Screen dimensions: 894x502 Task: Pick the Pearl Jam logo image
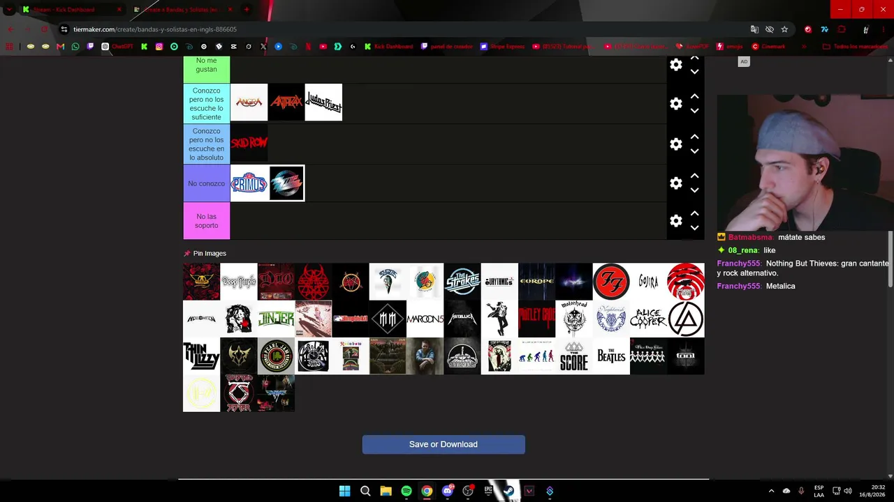[276, 356]
